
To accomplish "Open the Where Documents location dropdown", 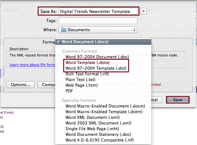I will coord(98,30).
